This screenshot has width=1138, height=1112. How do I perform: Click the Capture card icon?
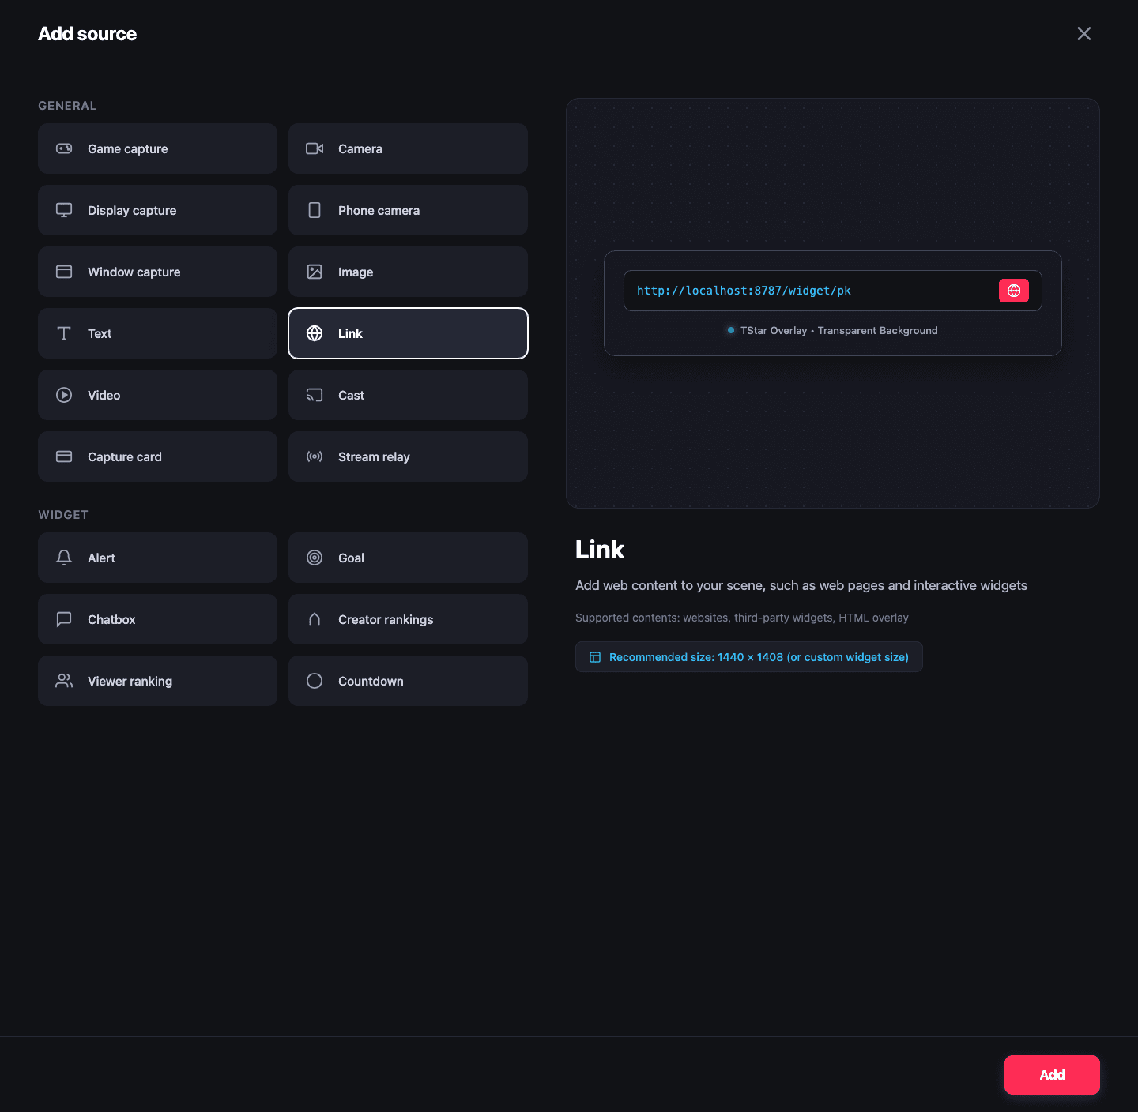(x=64, y=456)
